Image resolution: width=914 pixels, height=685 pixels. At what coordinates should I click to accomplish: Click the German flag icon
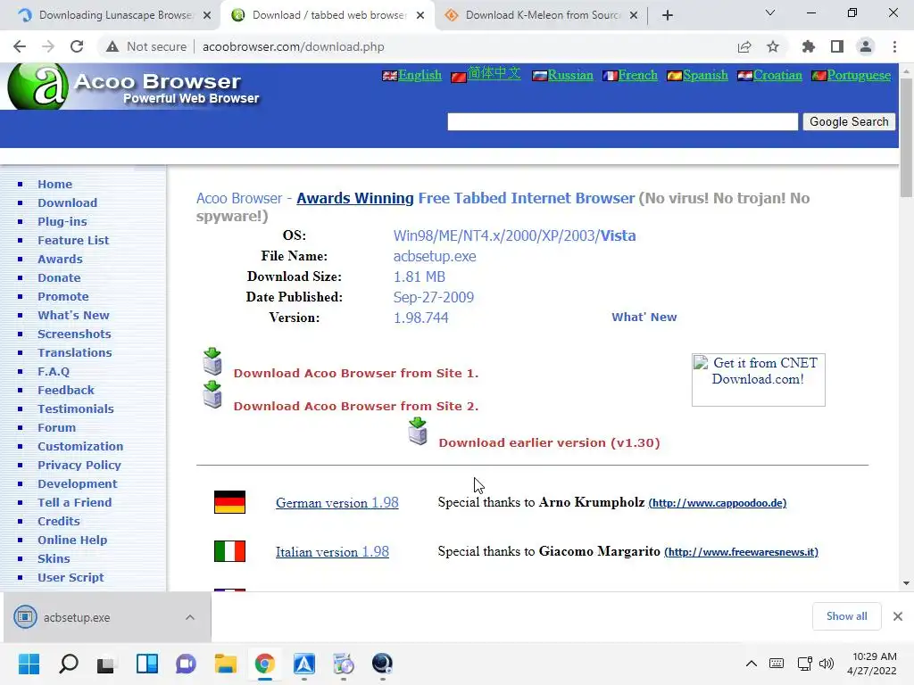229,502
